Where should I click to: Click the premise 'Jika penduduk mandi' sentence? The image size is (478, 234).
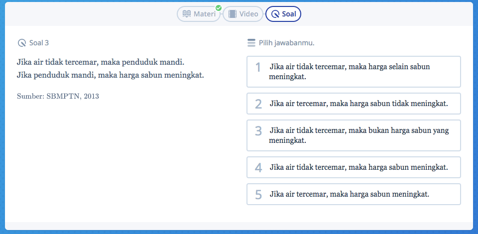coord(110,76)
